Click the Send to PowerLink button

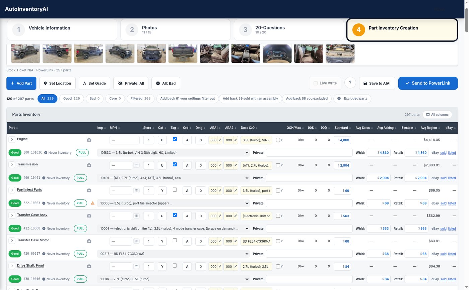[428, 83]
